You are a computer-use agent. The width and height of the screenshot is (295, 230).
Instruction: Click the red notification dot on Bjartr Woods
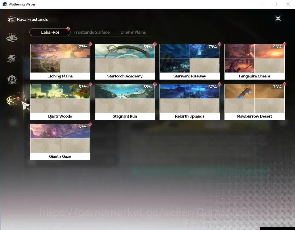[90, 84]
